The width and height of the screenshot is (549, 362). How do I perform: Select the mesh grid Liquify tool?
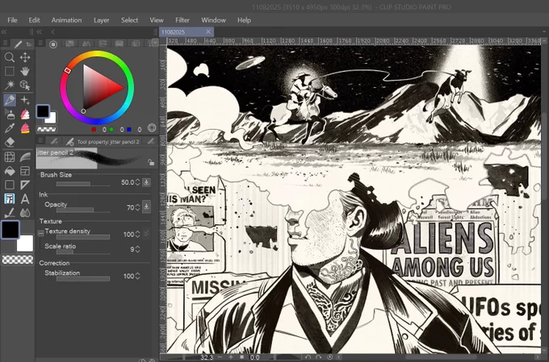tap(10, 157)
